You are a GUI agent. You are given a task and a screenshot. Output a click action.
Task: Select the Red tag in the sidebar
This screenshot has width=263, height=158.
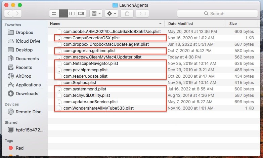(16, 148)
